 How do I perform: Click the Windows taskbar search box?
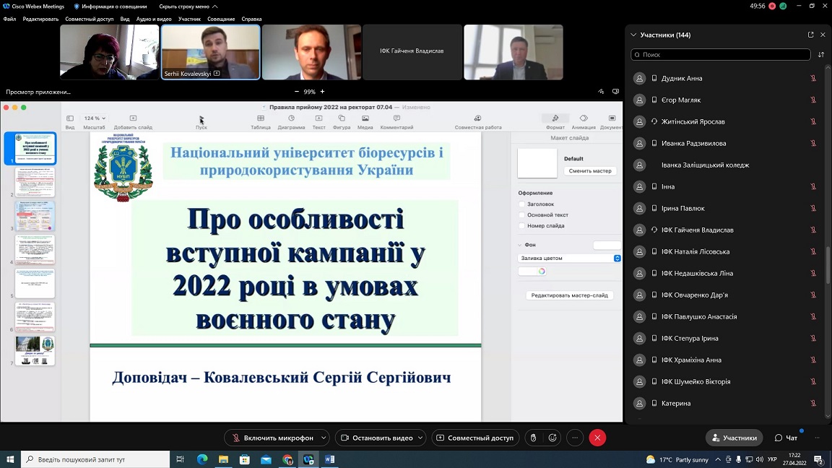pyautogui.click(x=95, y=459)
